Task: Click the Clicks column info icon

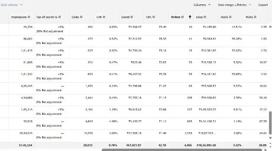Action: [x=81, y=17]
